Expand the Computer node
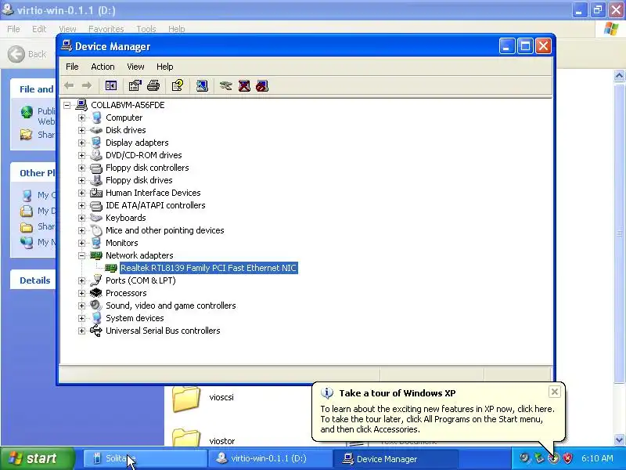Image resolution: width=626 pixels, height=470 pixels. click(x=81, y=117)
